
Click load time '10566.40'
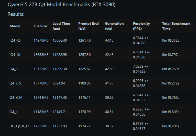60,40
